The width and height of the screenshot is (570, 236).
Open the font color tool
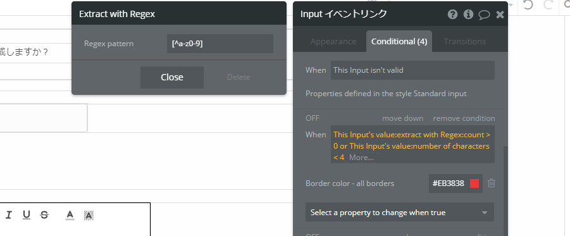[70, 216]
